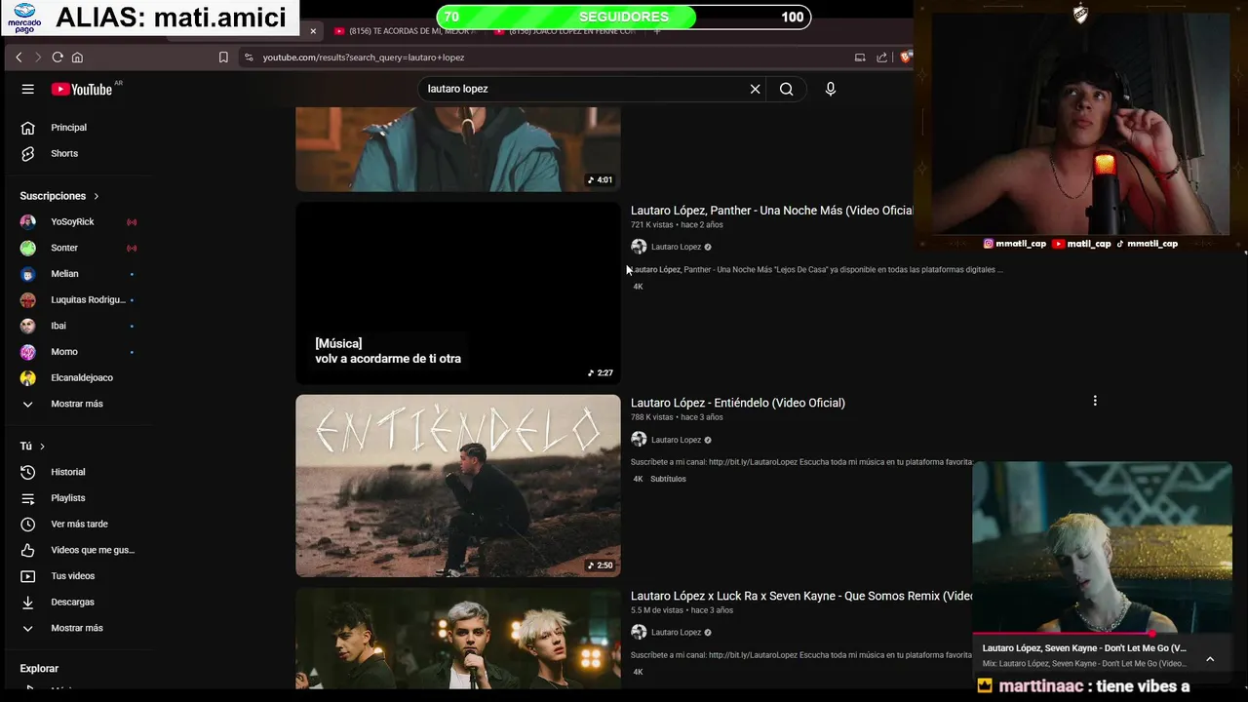
Task: Open the YouTube hamburger guide menu
Action: click(27, 89)
